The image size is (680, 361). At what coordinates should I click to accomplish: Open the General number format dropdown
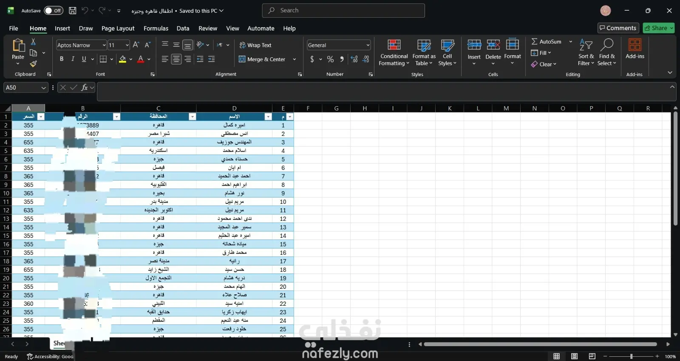pos(368,45)
